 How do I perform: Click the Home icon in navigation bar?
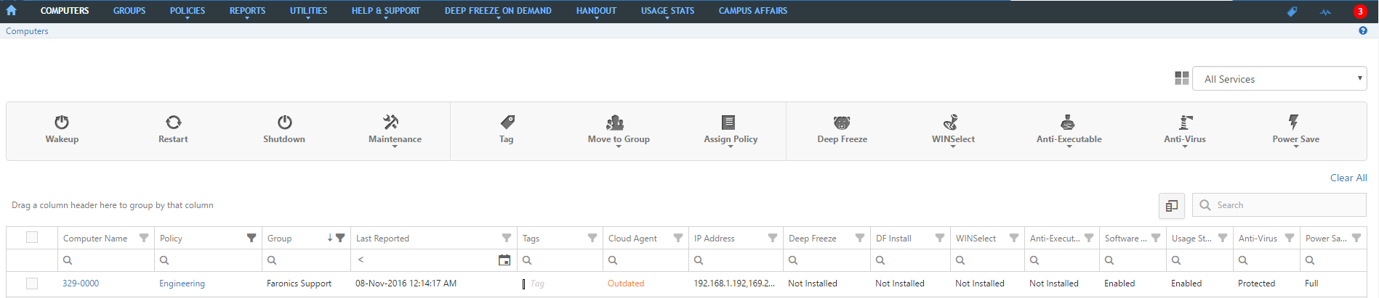pos(12,11)
